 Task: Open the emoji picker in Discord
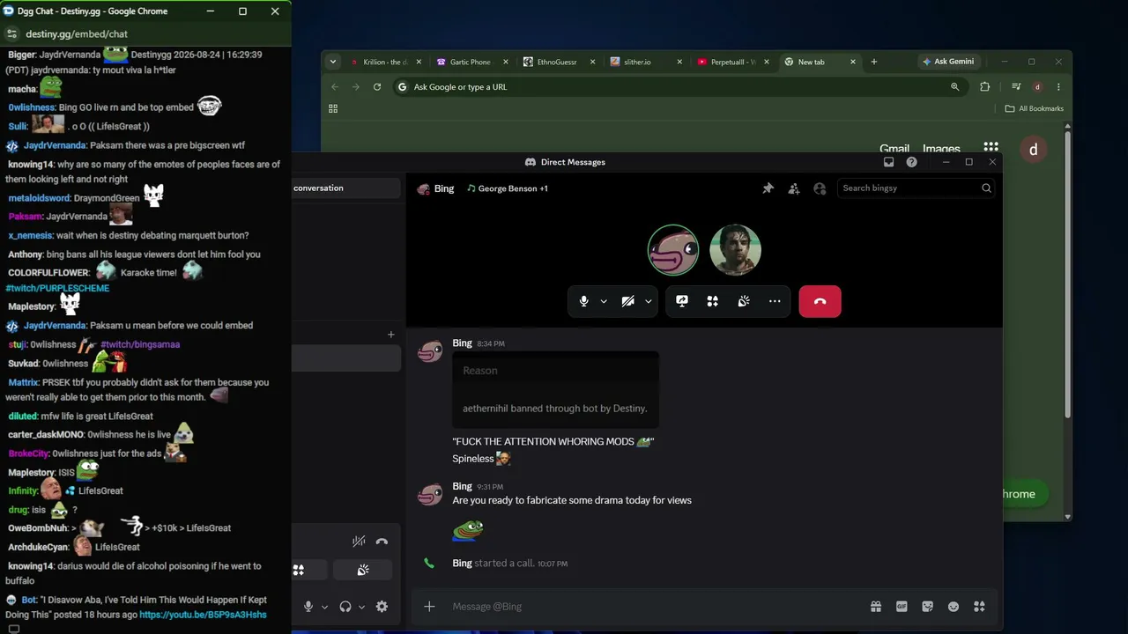[x=953, y=606]
